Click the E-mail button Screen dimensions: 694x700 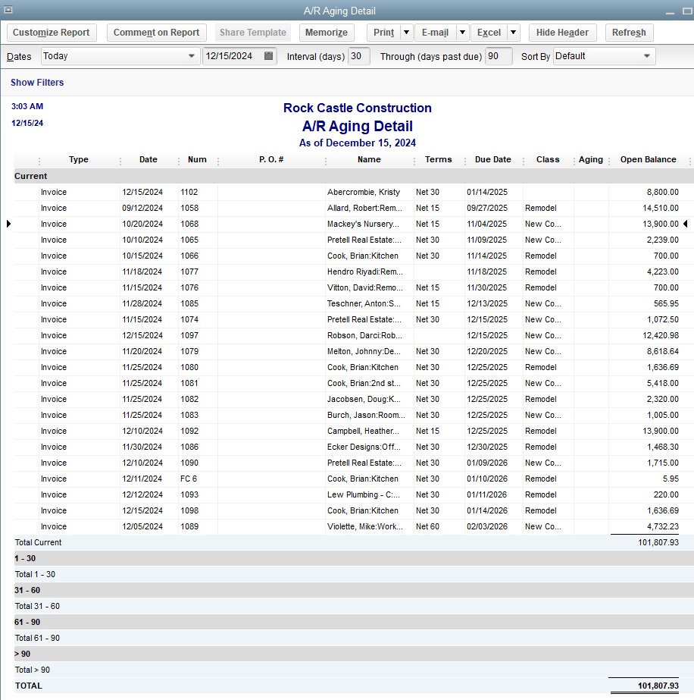pyautogui.click(x=435, y=33)
